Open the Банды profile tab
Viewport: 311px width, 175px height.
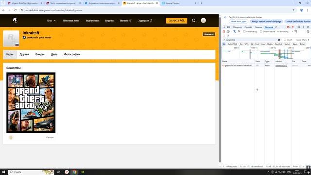(x=40, y=54)
